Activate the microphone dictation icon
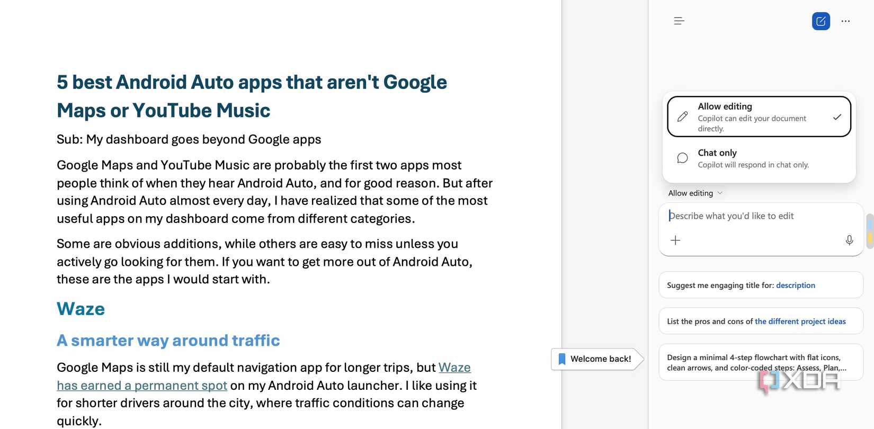874x429 pixels. tap(849, 240)
